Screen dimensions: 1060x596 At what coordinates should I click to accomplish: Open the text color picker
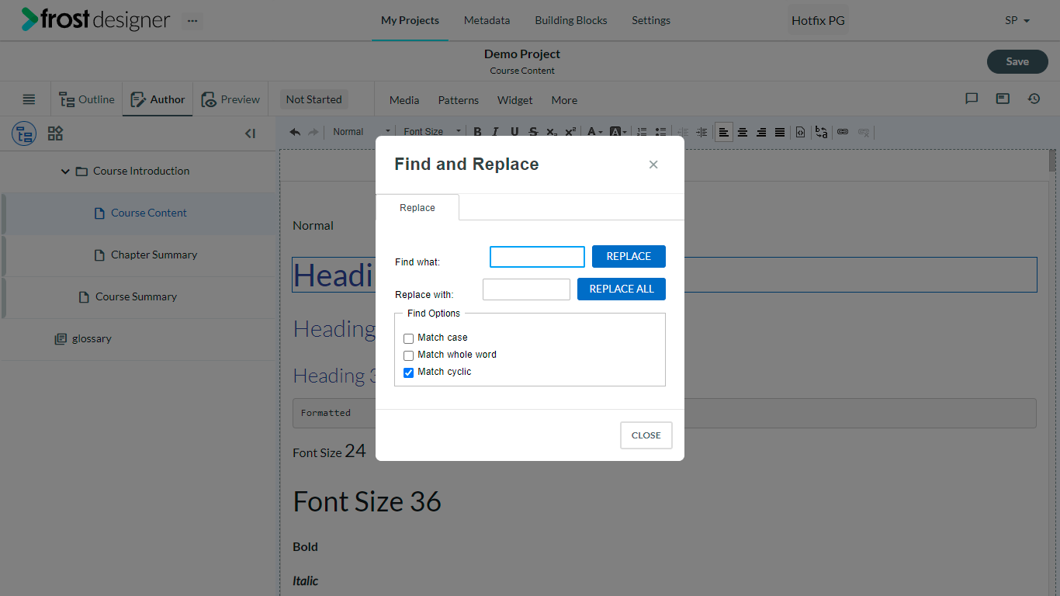pos(594,132)
